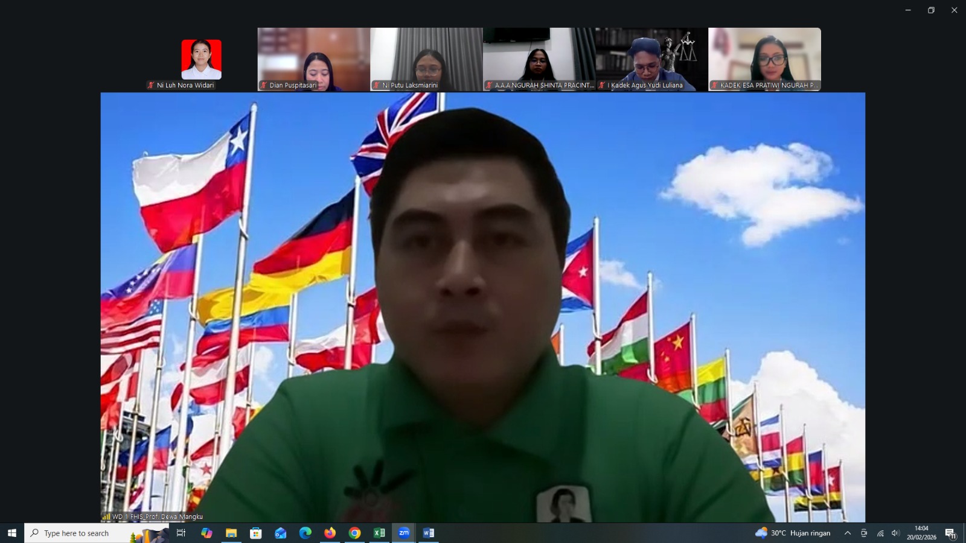Open Copilot from the taskbar
Screen dimensions: 966x543
[x=206, y=533]
